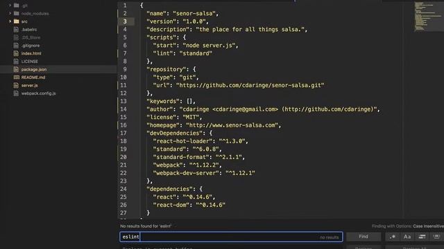The width and height of the screenshot is (444, 249).
Task: Click the "description" line text
Action: [x=227, y=29]
